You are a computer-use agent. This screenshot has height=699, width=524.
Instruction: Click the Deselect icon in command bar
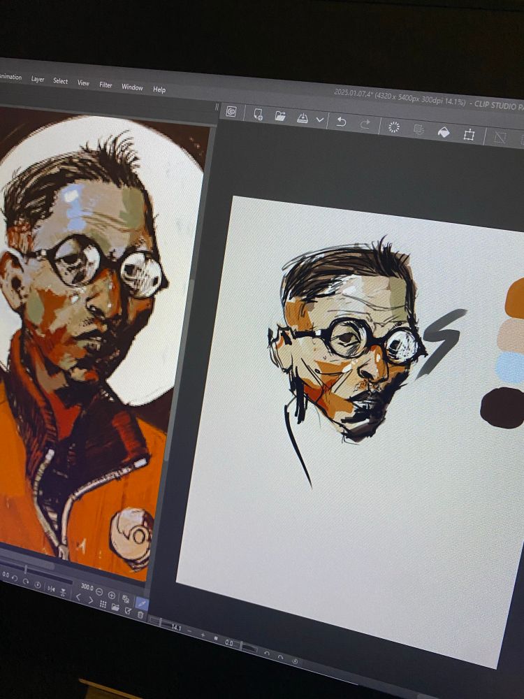[x=500, y=137]
